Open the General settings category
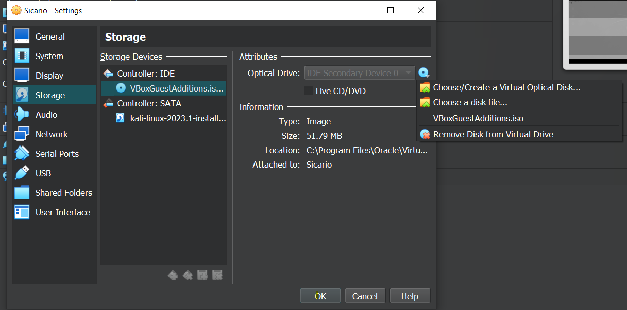 pyautogui.click(x=54, y=37)
